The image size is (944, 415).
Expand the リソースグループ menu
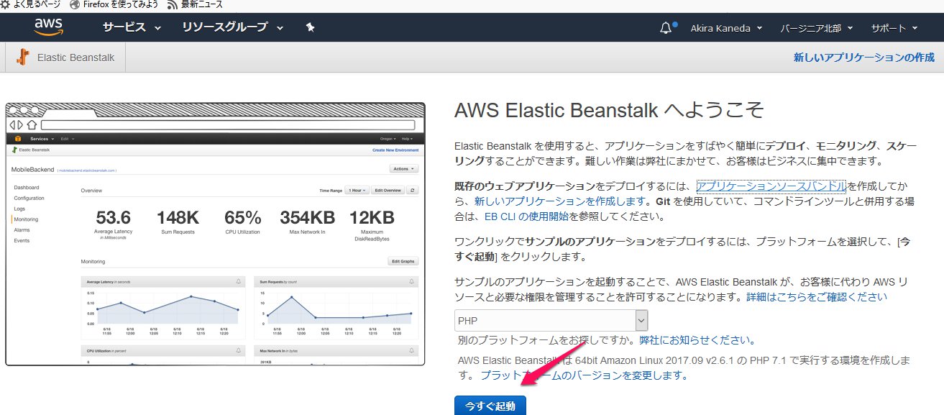click(232, 27)
